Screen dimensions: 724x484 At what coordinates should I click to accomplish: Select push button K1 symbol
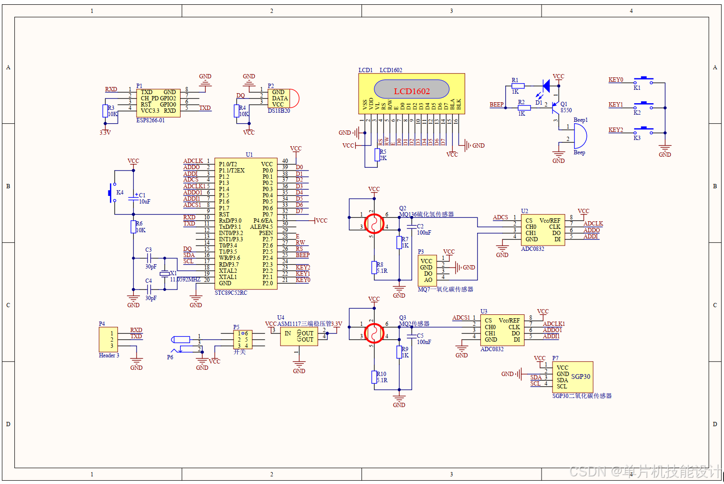pos(643,80)
